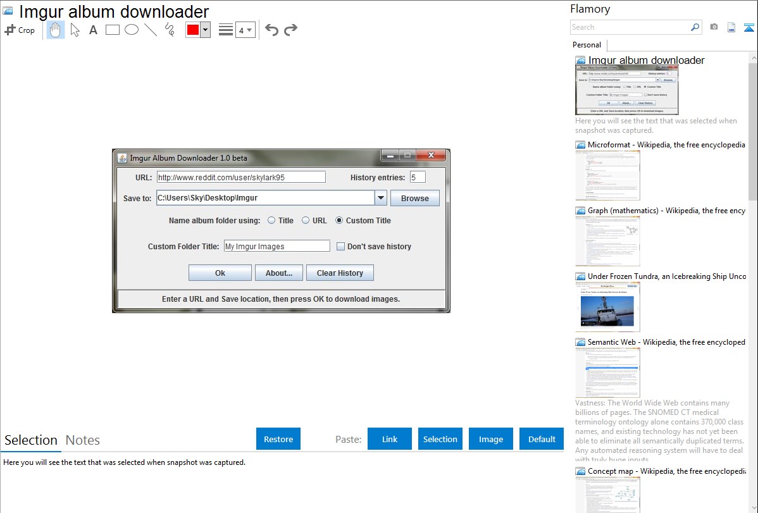Click the Browse button

415,198
